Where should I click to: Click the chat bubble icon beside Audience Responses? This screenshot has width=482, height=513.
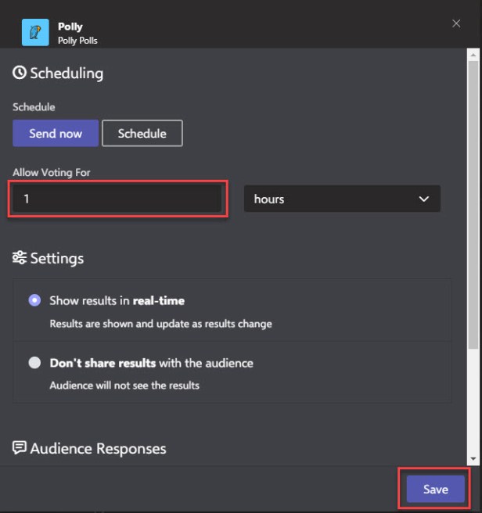[x=20, y=448]
